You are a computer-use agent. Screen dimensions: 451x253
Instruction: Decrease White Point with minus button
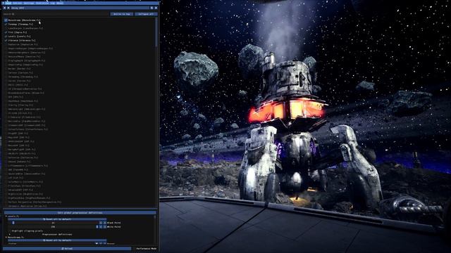(x=101, y=226)
